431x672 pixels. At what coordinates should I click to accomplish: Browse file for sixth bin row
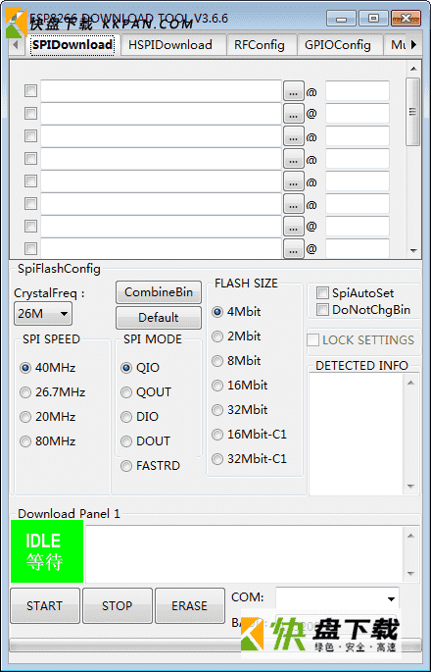pyautogui.click(x=293, y=204)
